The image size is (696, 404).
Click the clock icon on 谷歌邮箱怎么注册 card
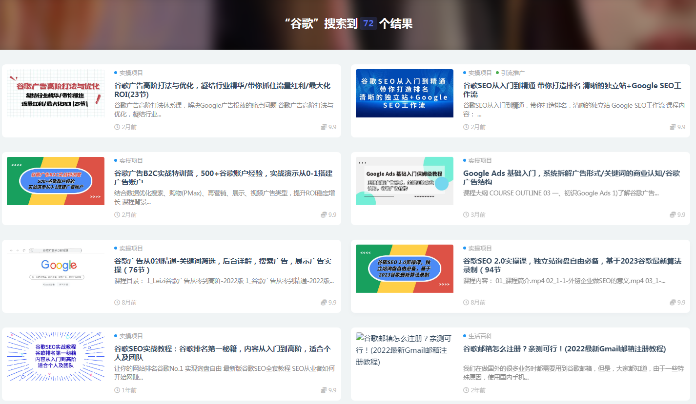click(466, 390)
